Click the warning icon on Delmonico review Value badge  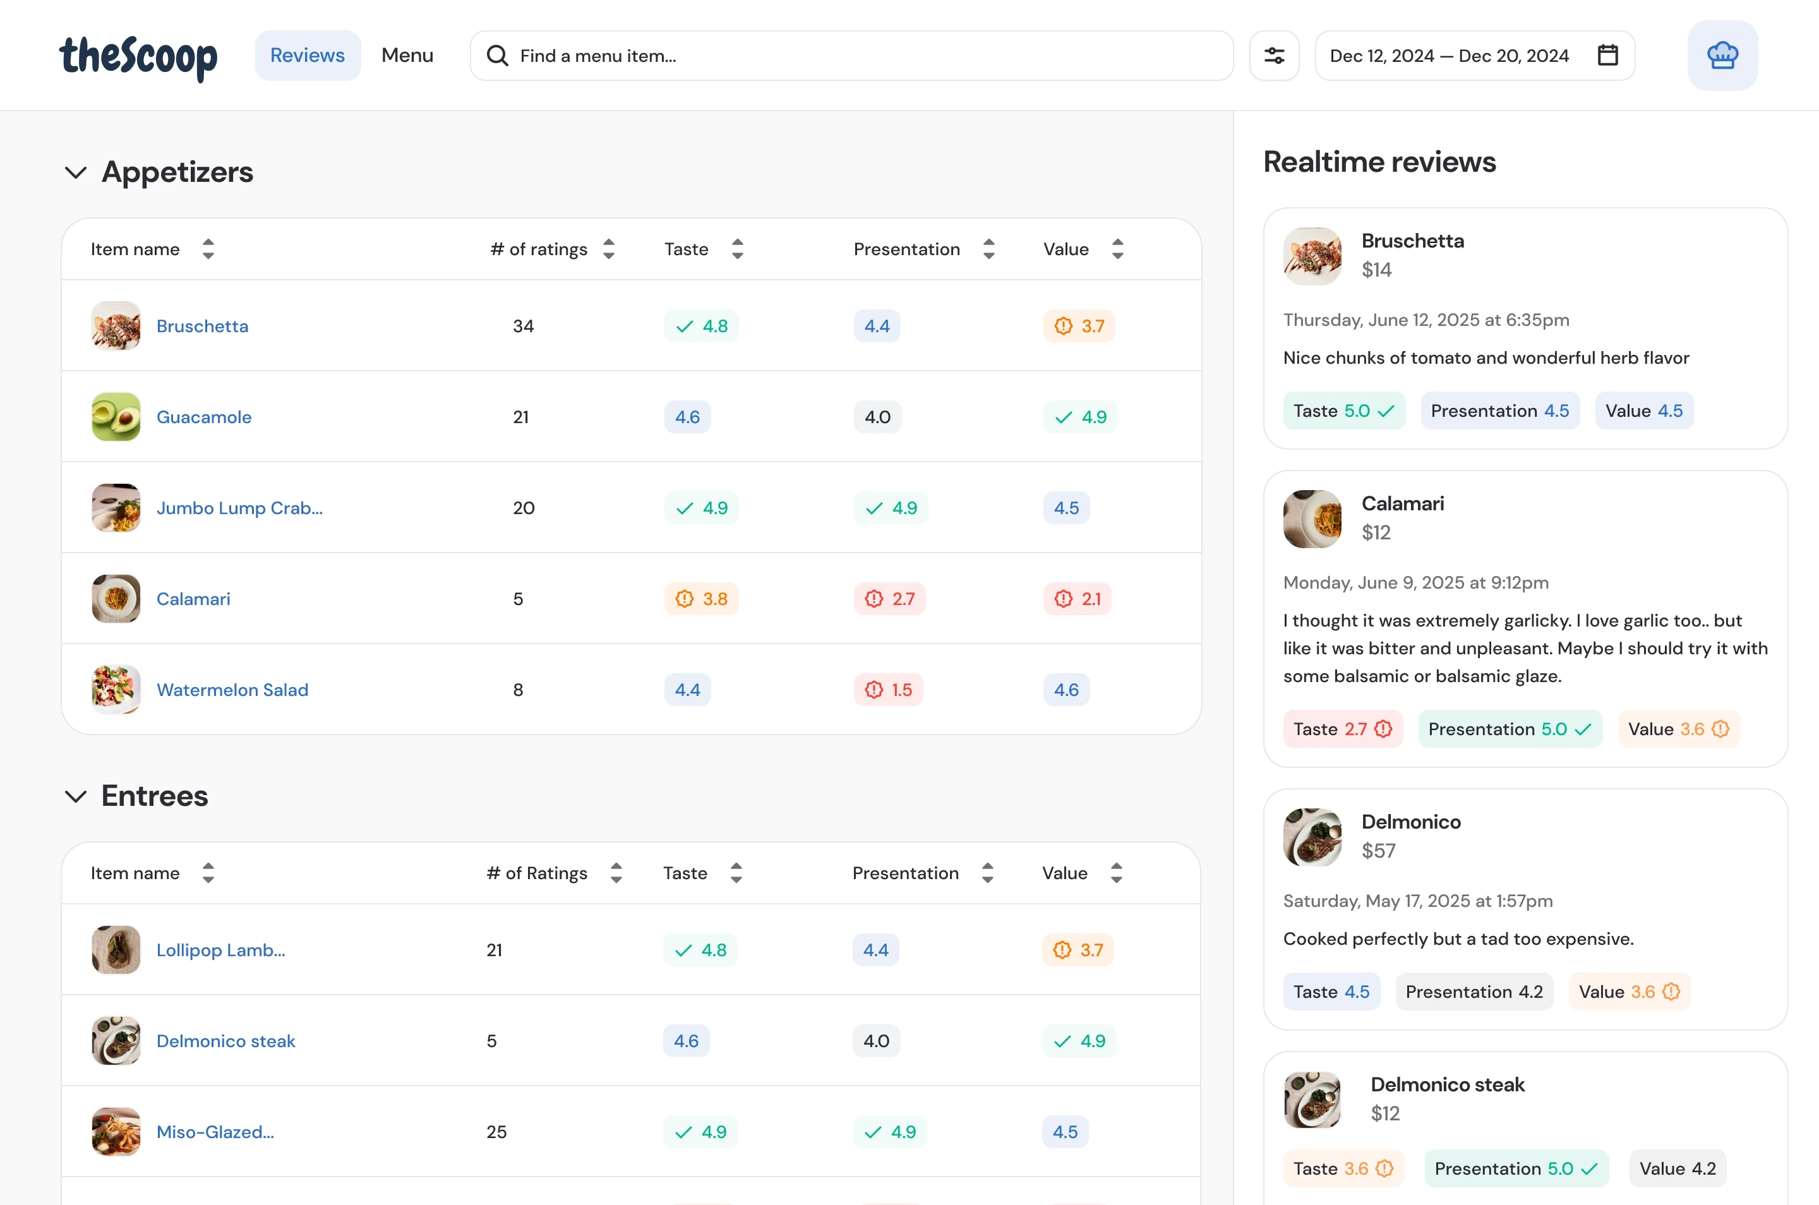(1669, 992)
